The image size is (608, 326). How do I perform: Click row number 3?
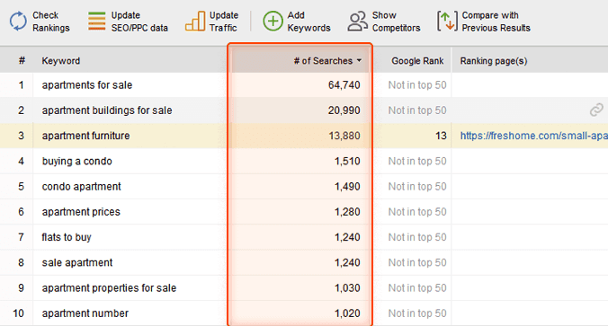click(x=21, y=136)
